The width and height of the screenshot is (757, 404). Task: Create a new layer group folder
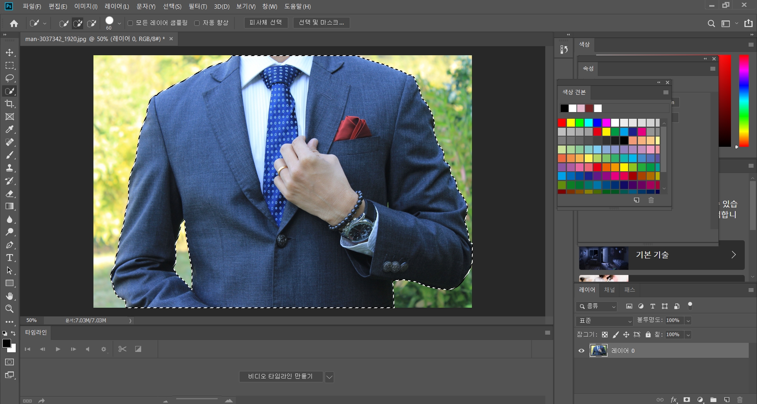click(713, 400)
